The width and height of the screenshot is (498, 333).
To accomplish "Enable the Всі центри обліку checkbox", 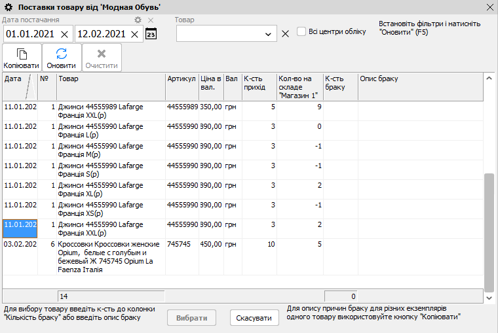I will [x=301, y=31].
